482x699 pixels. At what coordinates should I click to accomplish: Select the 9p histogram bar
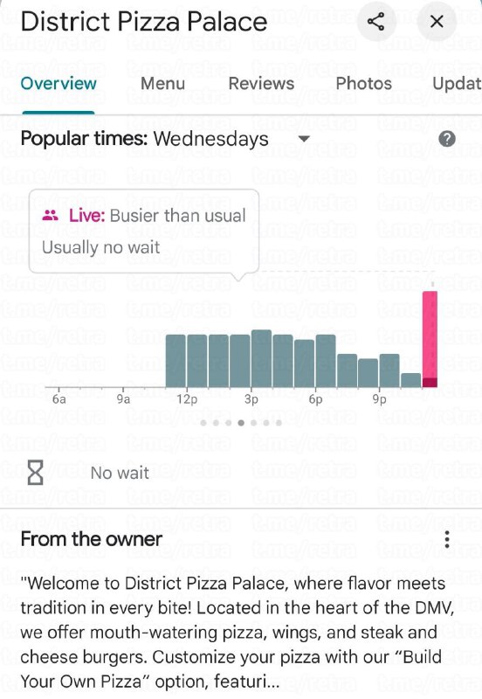click(389, 370)
